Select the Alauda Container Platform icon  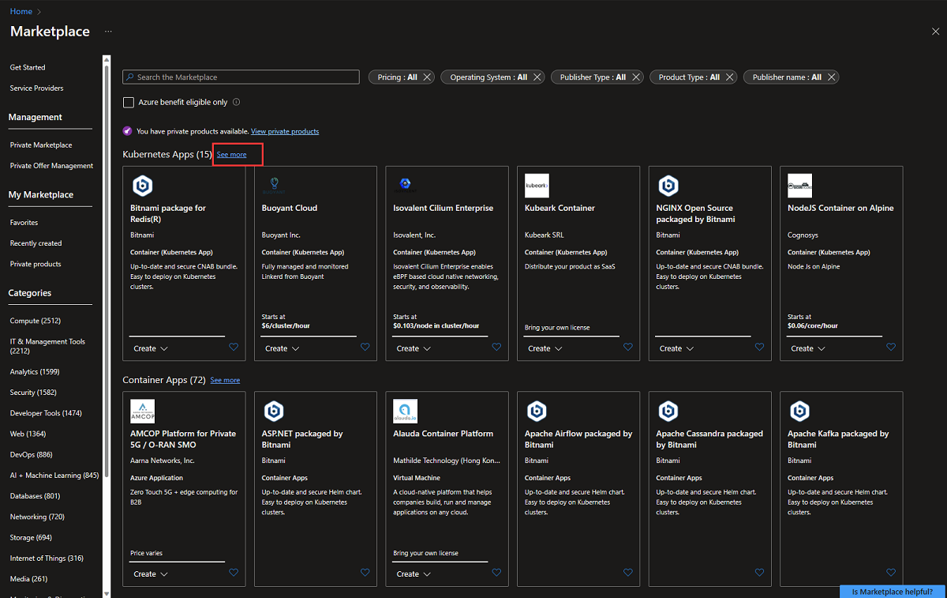(405, 411)
